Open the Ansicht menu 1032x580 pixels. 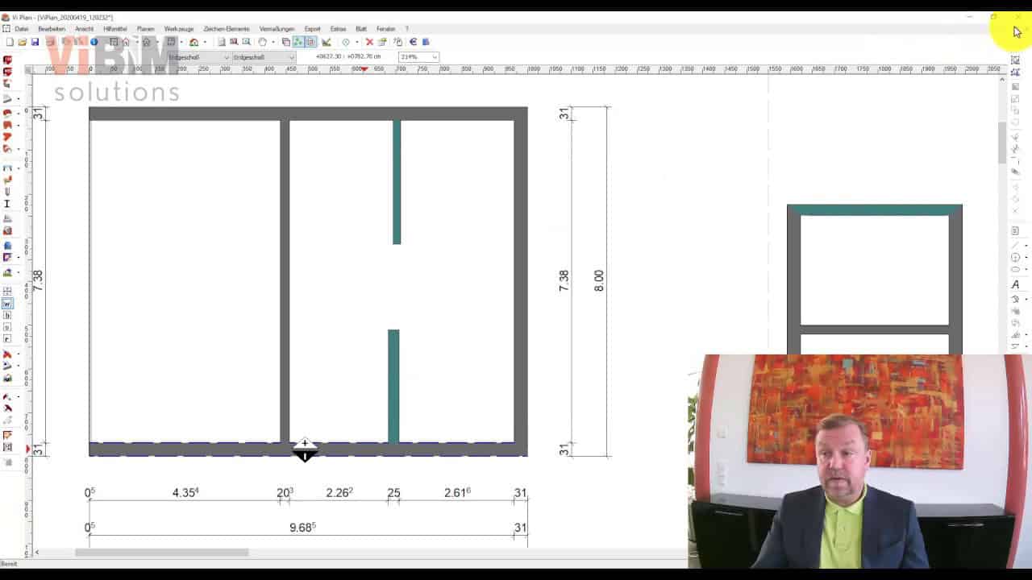[x=84, y=29]
